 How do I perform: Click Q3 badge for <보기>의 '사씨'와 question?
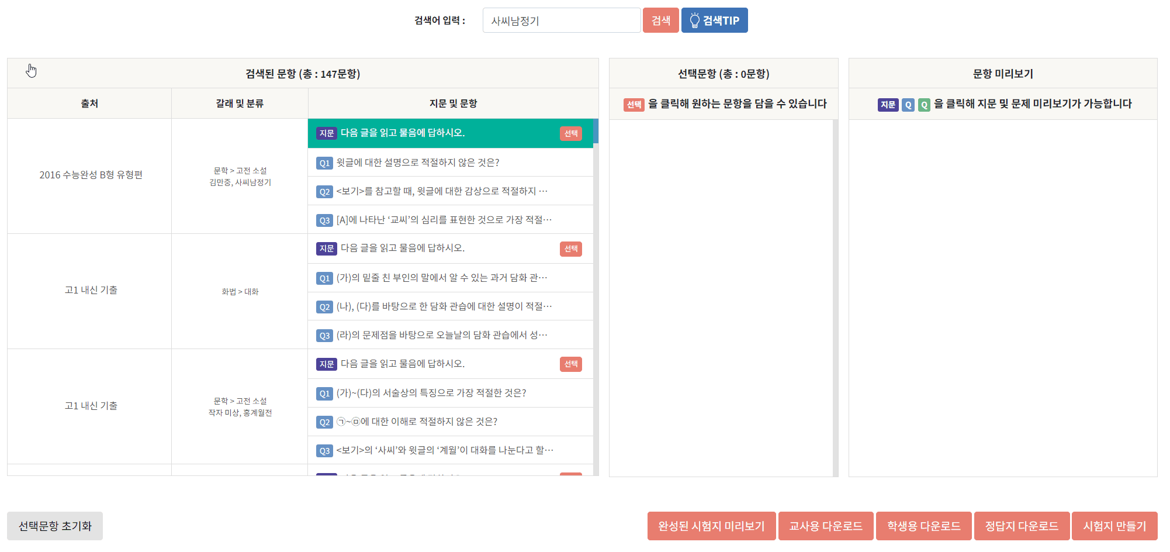pyautogui.click(x=324, y=451)
